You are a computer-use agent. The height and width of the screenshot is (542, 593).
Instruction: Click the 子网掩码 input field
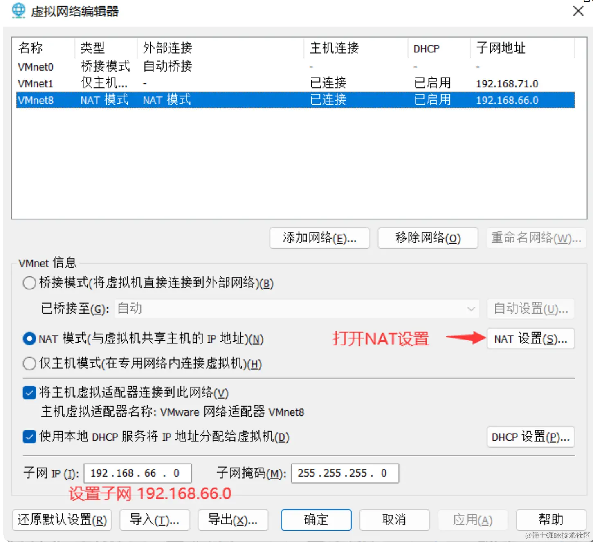(x=345, y=473)
